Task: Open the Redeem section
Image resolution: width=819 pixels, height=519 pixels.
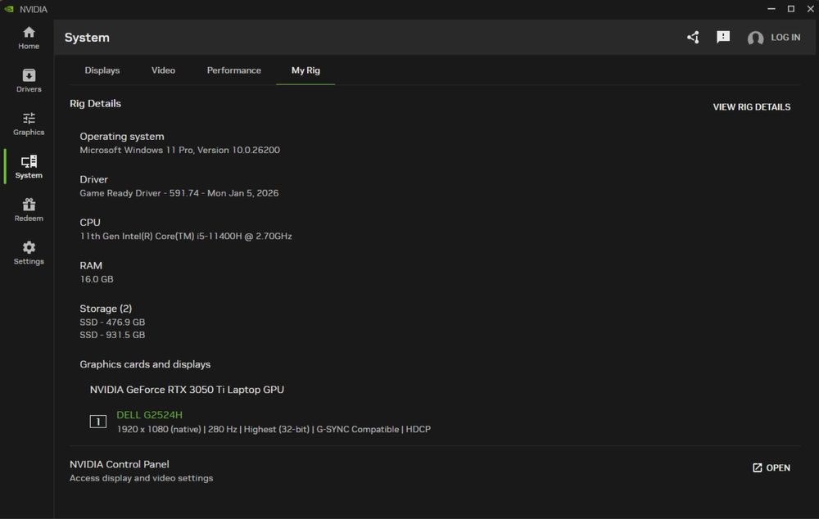Action: tap(29, 210)
